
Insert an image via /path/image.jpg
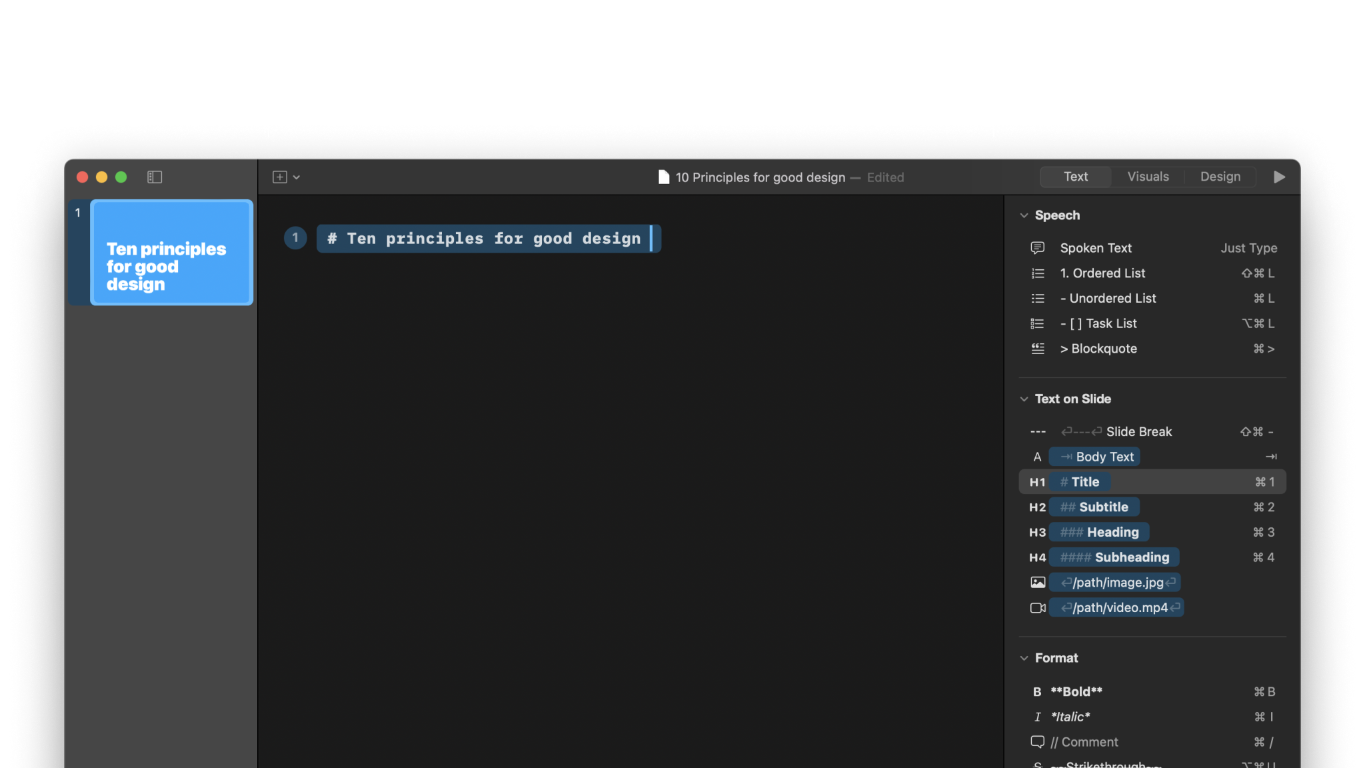[x=1114, y=583]
